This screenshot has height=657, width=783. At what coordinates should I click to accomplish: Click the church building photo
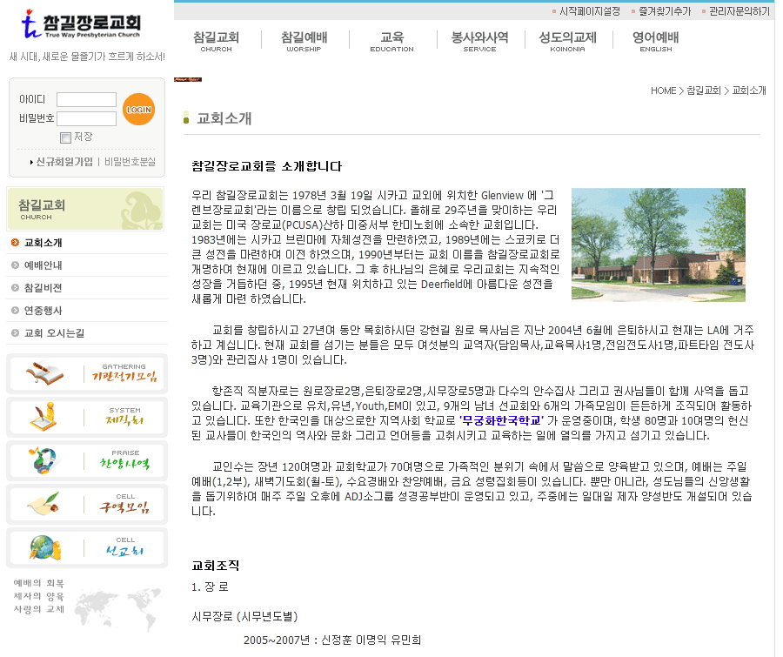coord(658,245)
